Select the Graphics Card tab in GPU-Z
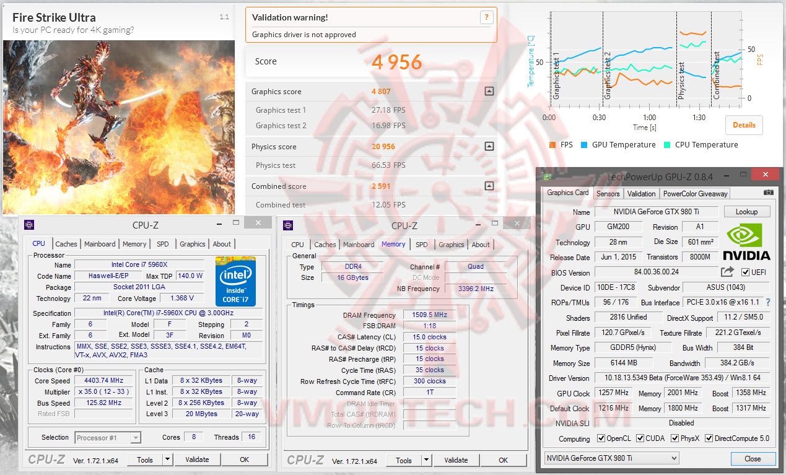The image size is (786, 475). tap(568, 193)
